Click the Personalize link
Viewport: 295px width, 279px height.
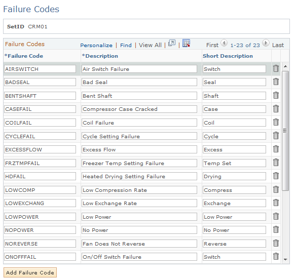(x=96, y=45)
